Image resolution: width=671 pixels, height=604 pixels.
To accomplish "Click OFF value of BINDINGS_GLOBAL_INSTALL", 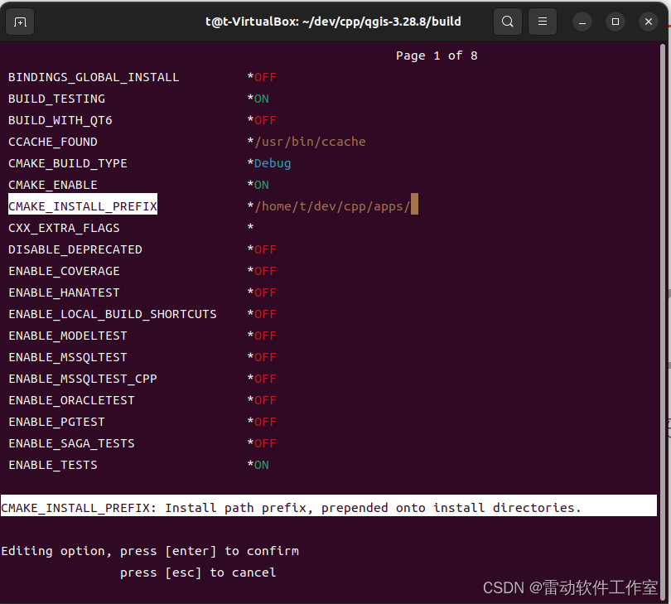I will coord(265,78).
